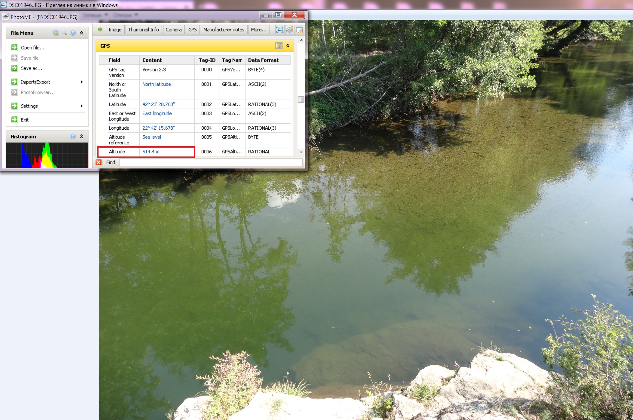Switch to the Camera tab
Image resolution: width=633 pixels, height=420 pixels.
click(x=173, y=30)
